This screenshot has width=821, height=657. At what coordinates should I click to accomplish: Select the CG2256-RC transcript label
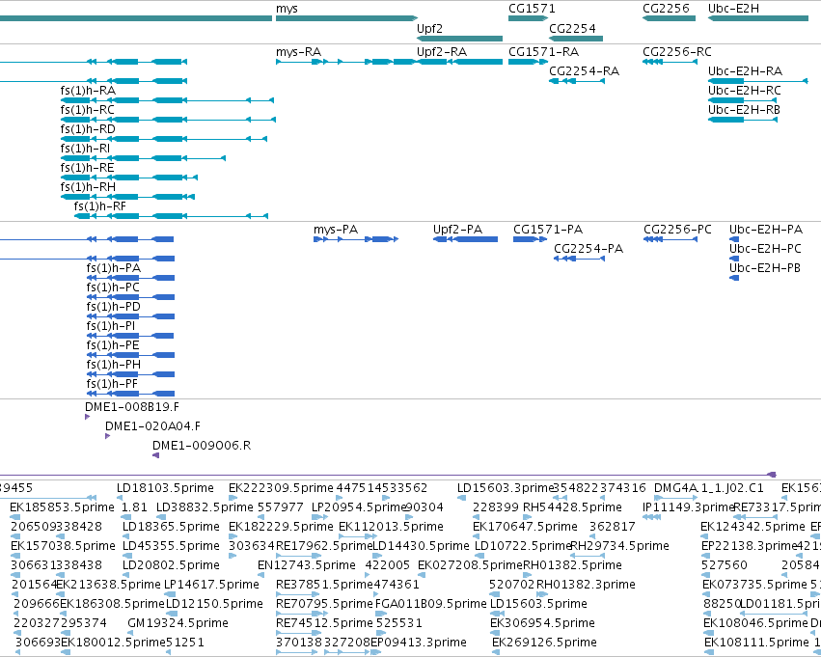677,52
